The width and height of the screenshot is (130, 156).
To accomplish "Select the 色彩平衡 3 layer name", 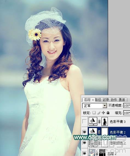I will coord(118,121).
